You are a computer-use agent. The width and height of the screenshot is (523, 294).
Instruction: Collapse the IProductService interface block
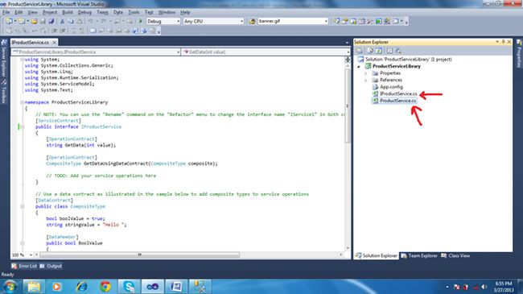tap(22, 127)
